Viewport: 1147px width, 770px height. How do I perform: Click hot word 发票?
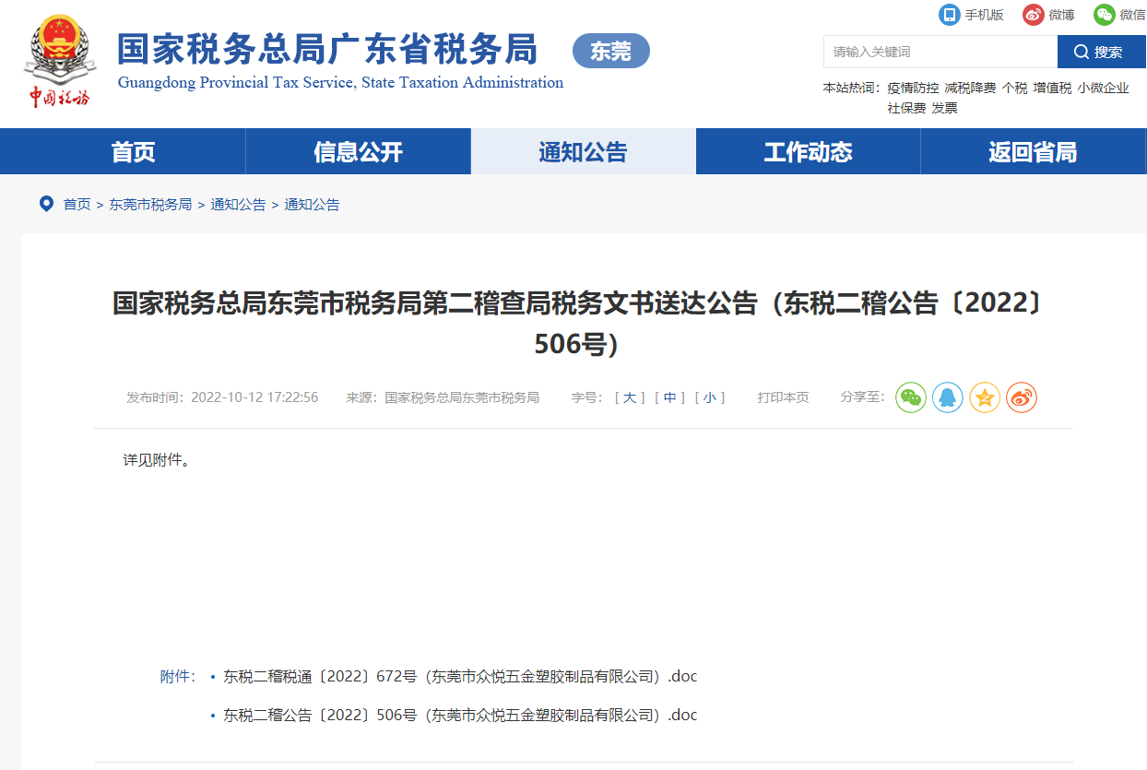click(944, 108)
